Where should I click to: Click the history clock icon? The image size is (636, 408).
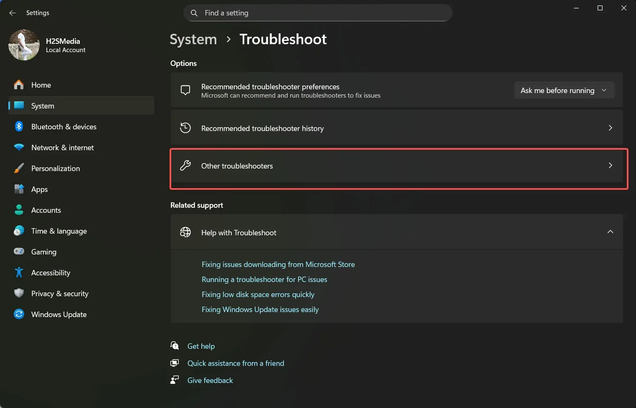click(x=185, y=128)
